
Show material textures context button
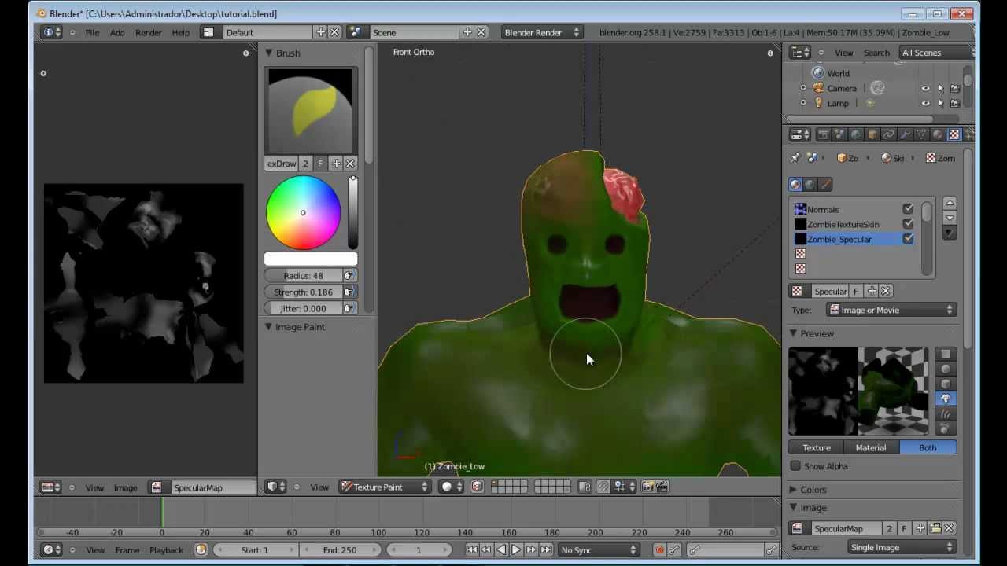click(795, 184)
